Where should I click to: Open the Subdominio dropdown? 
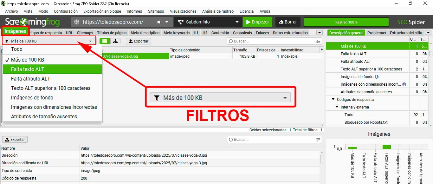[x=208, y=22]
